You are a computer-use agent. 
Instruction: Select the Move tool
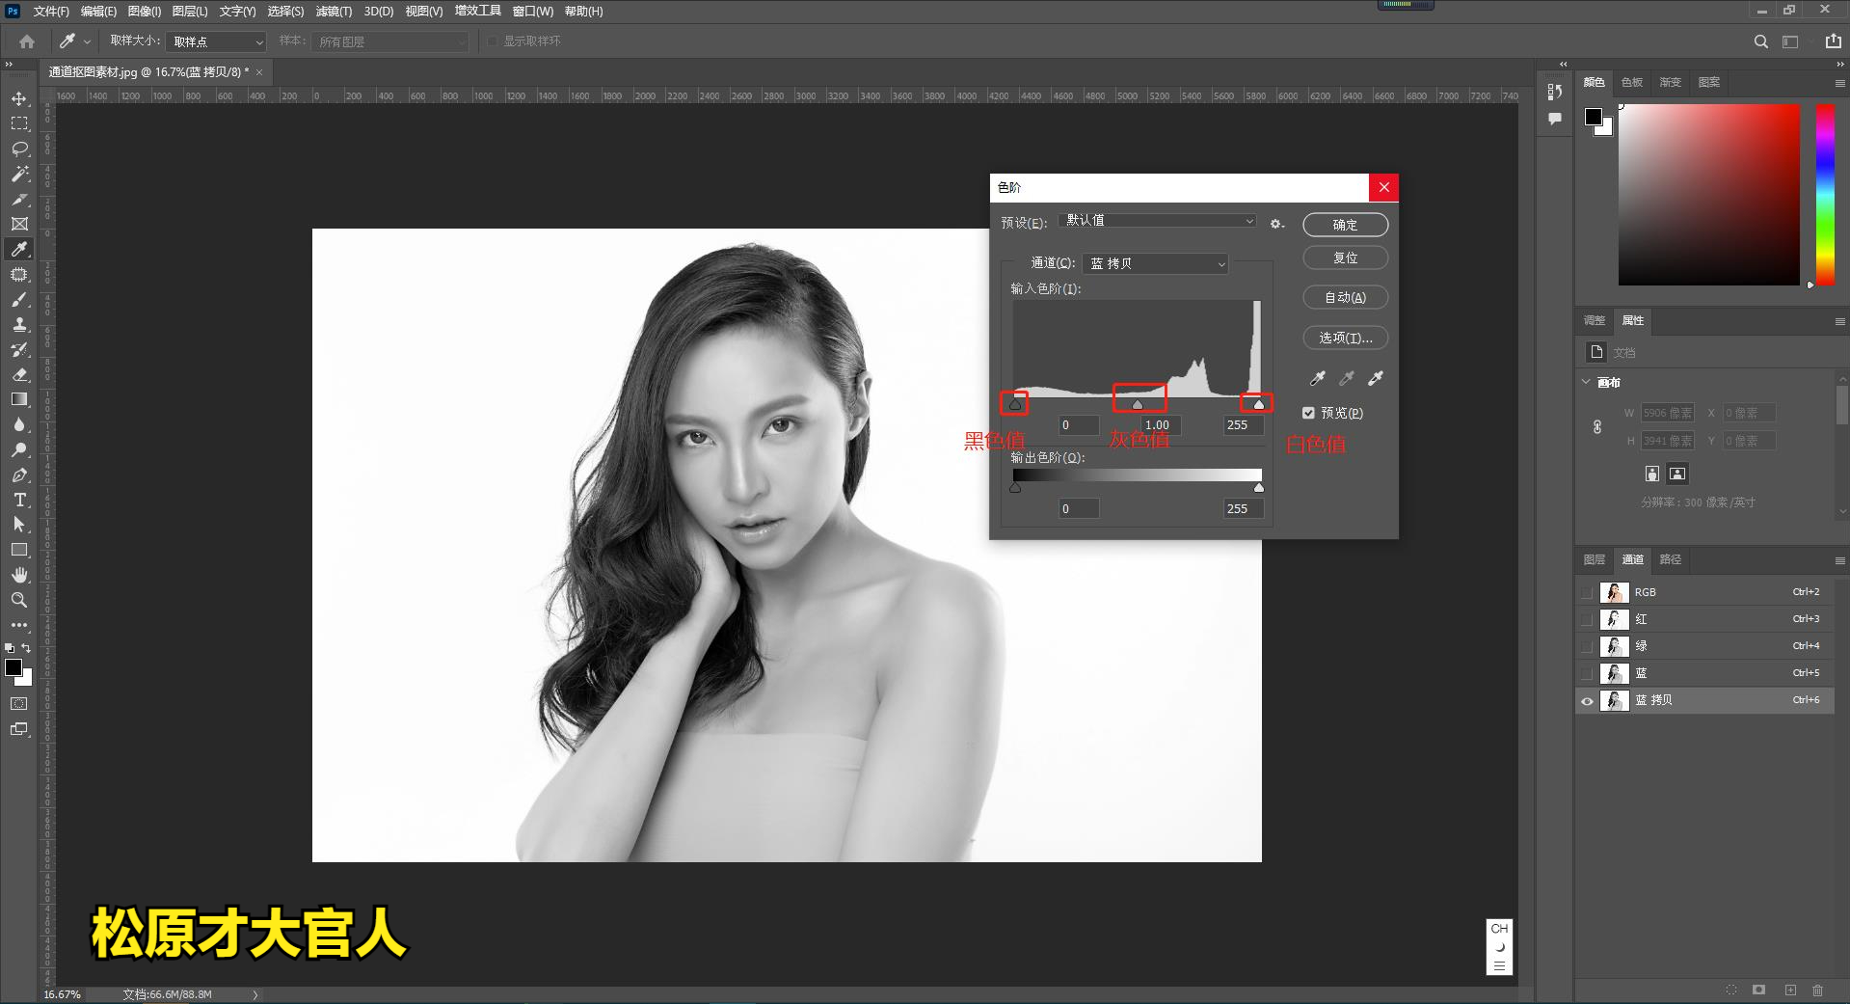coord(19,98)
